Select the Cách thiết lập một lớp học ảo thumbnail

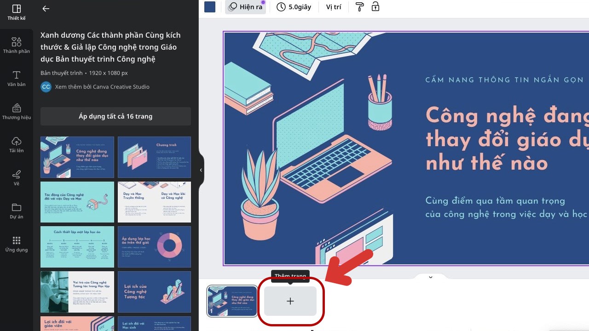[x=77, y=247]
